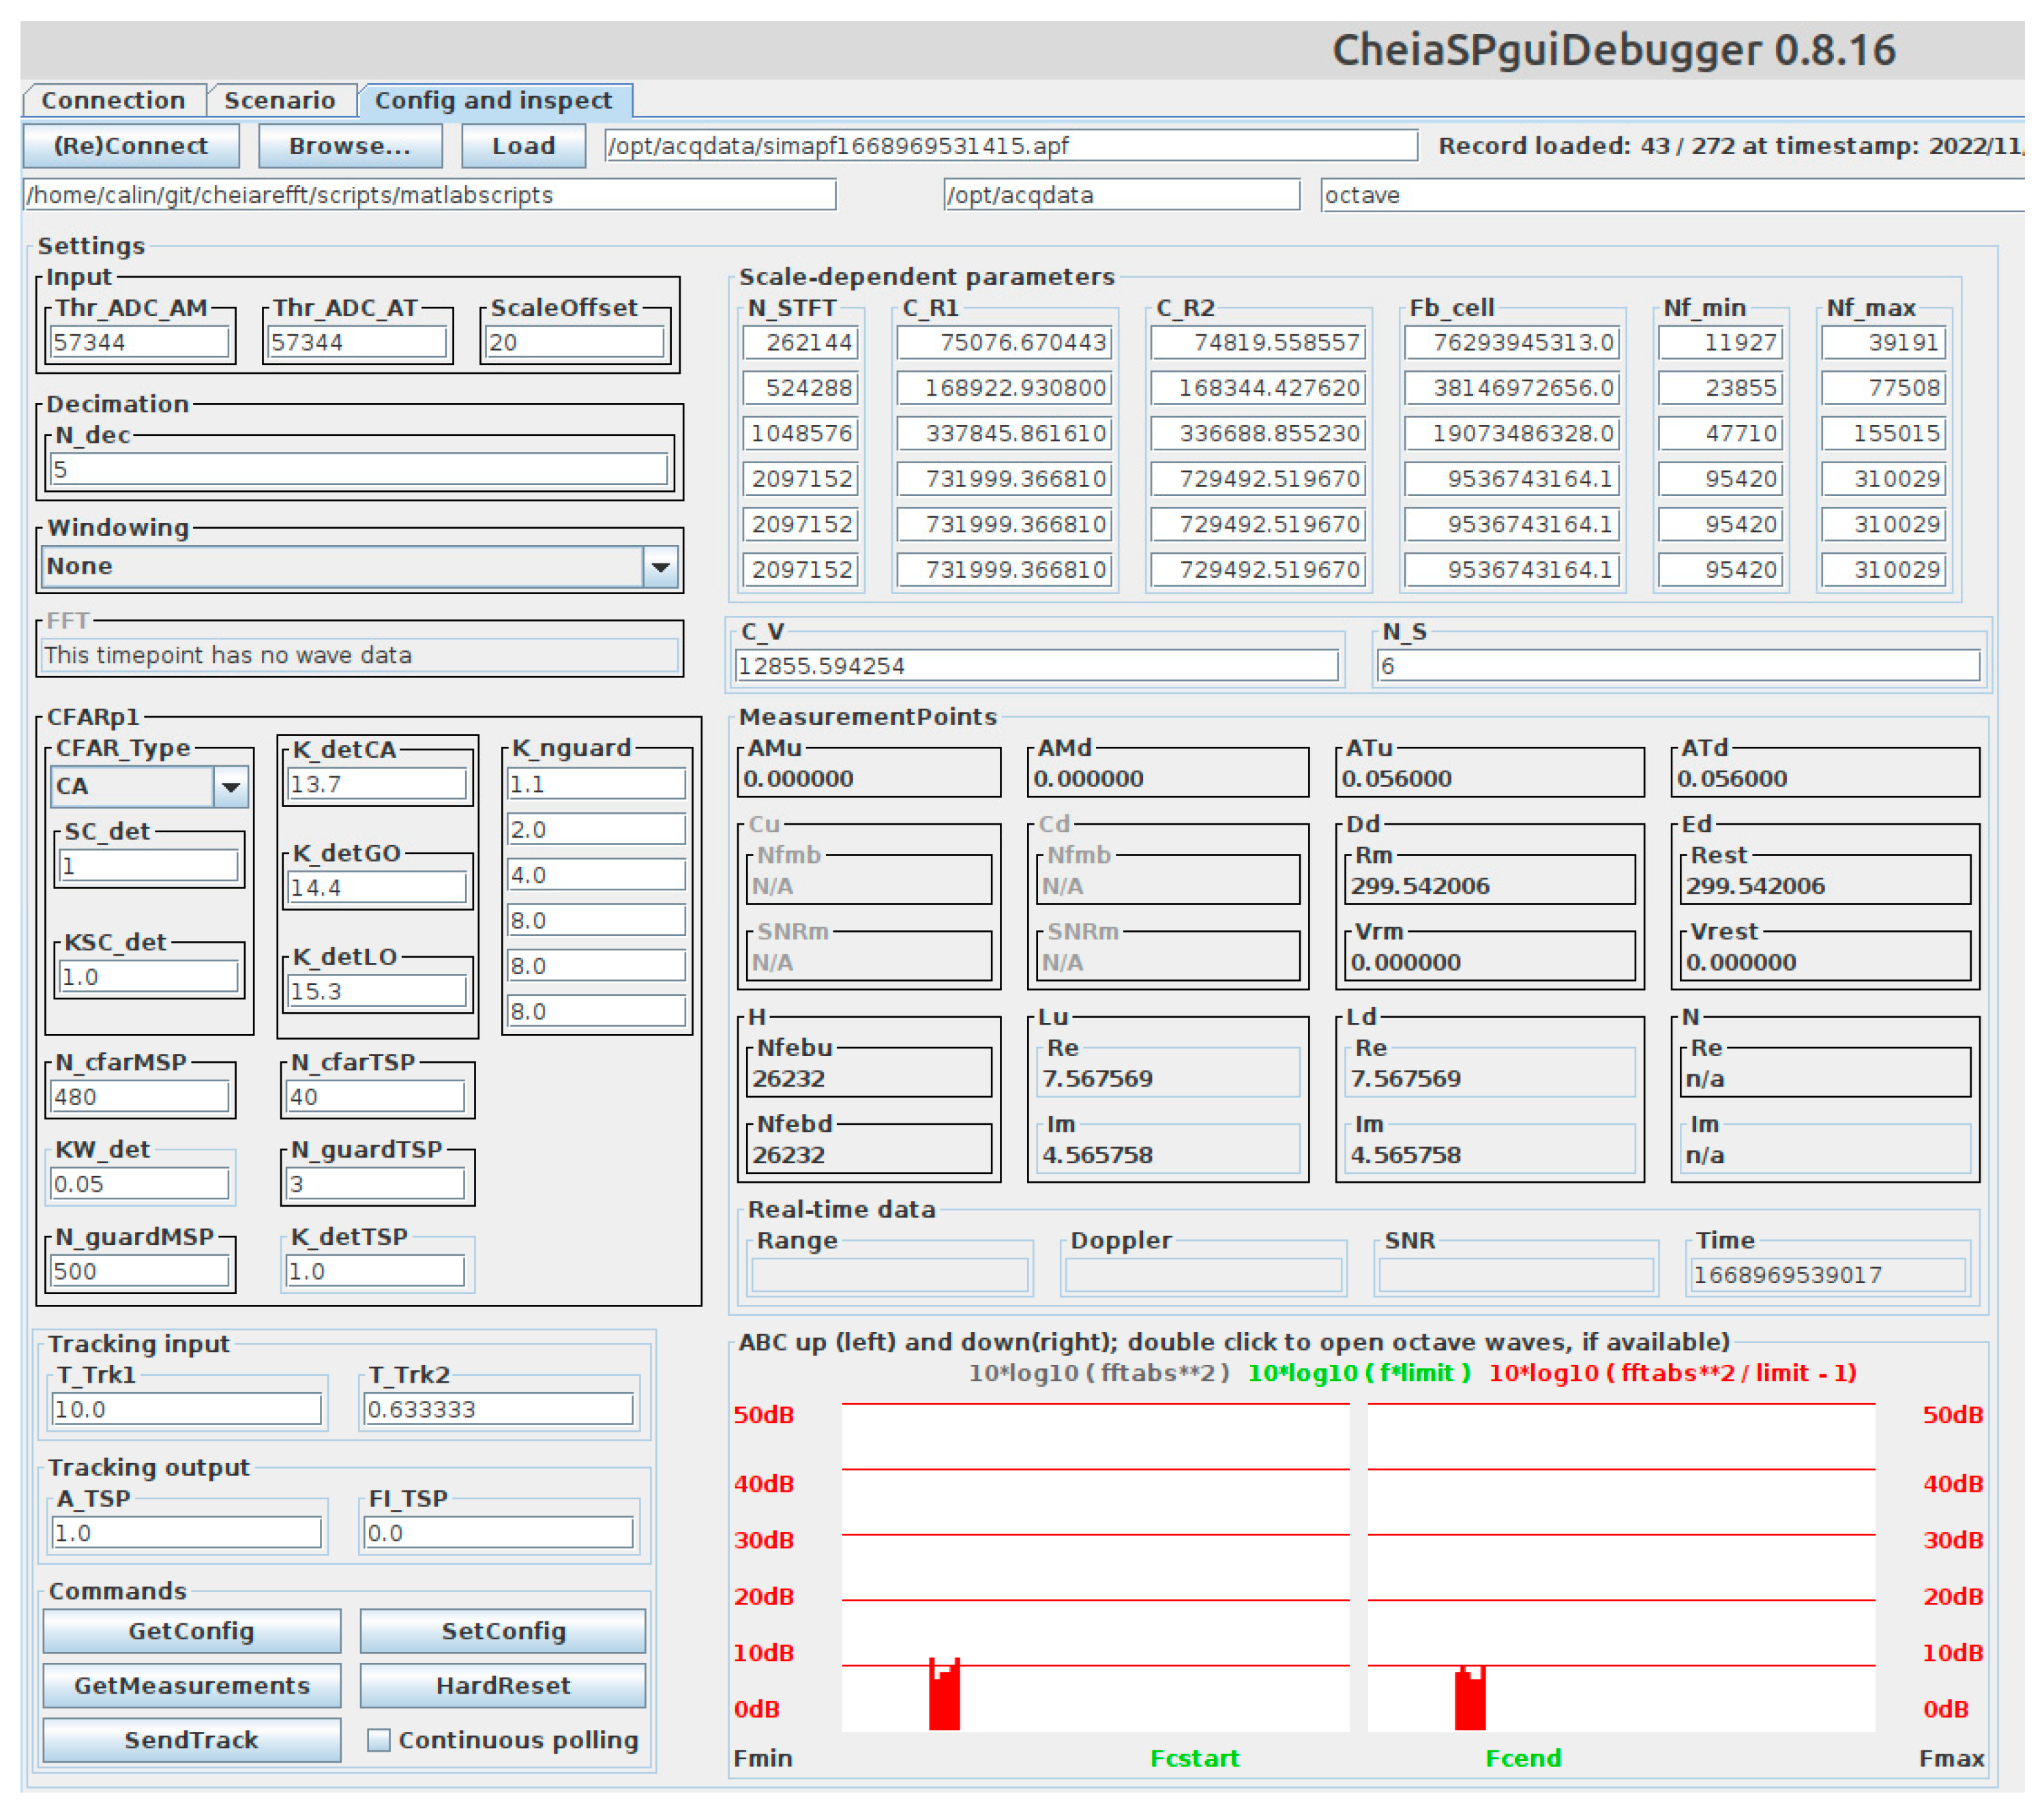The image size is (2044, 1811).
Task: Click the Load button
Action: click(x=523, y=146)
